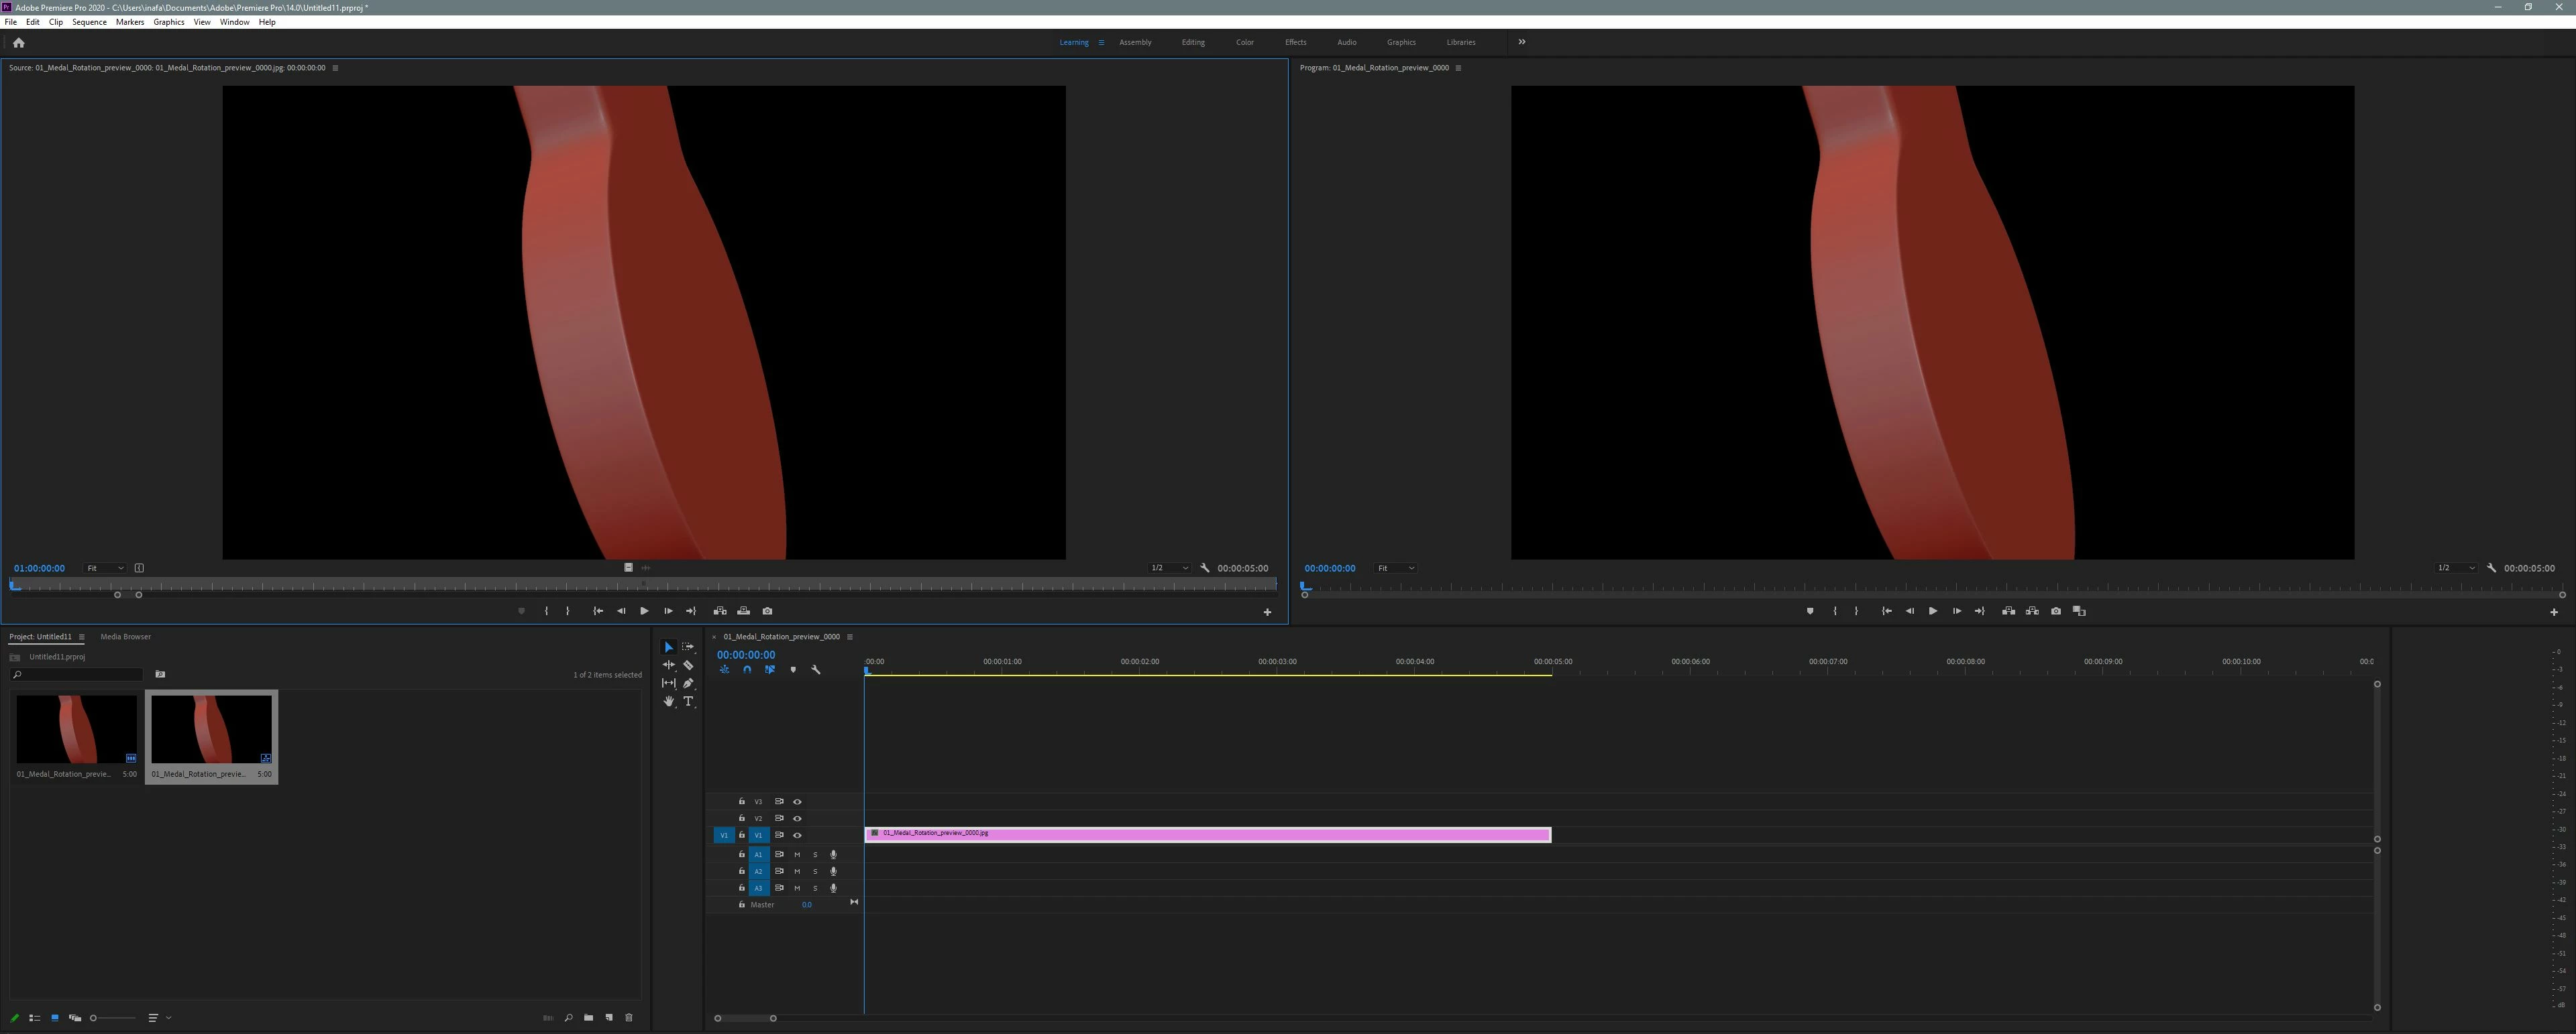
Task: Toggle visibility eye for track V2
Action: pyautogui.click(x=797, y=818)
